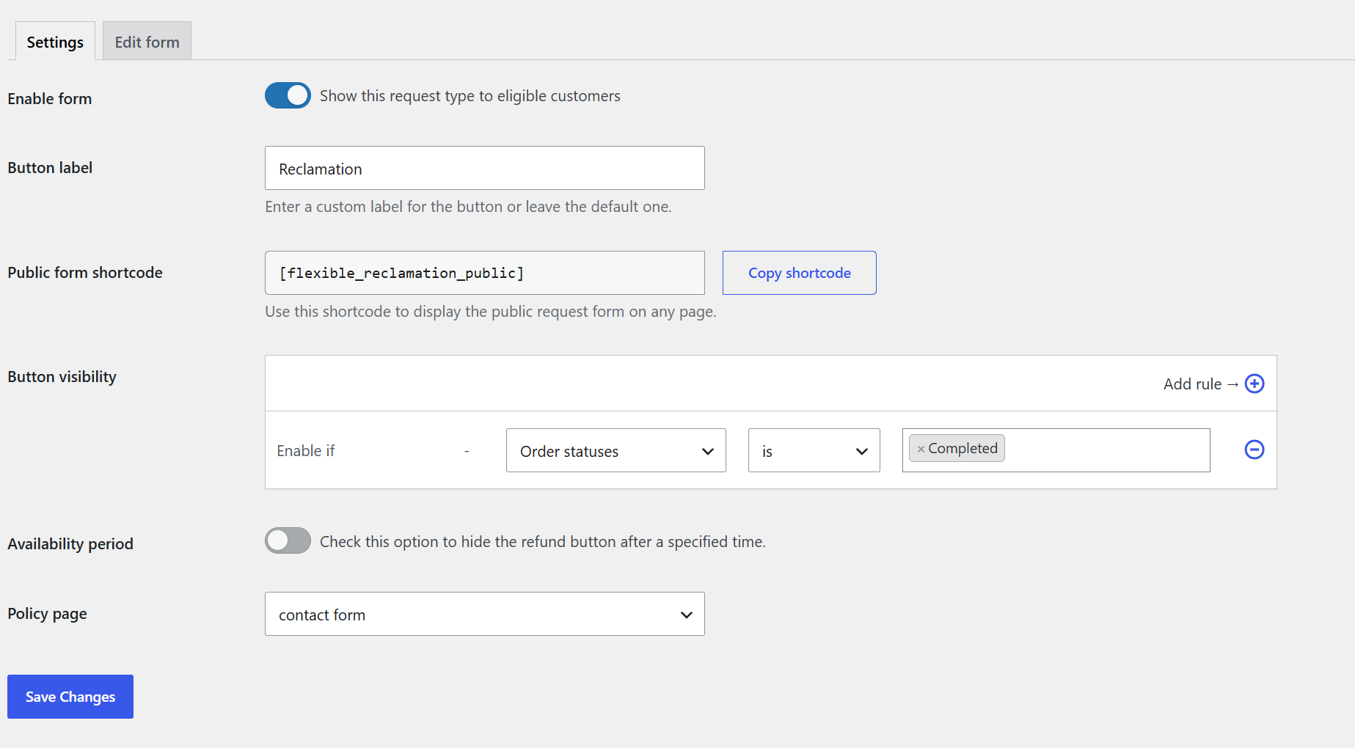The width and height of the screenshot is (1355, 748).
Task: Switch to the Edit form tab
Action: tap(147, 41)
